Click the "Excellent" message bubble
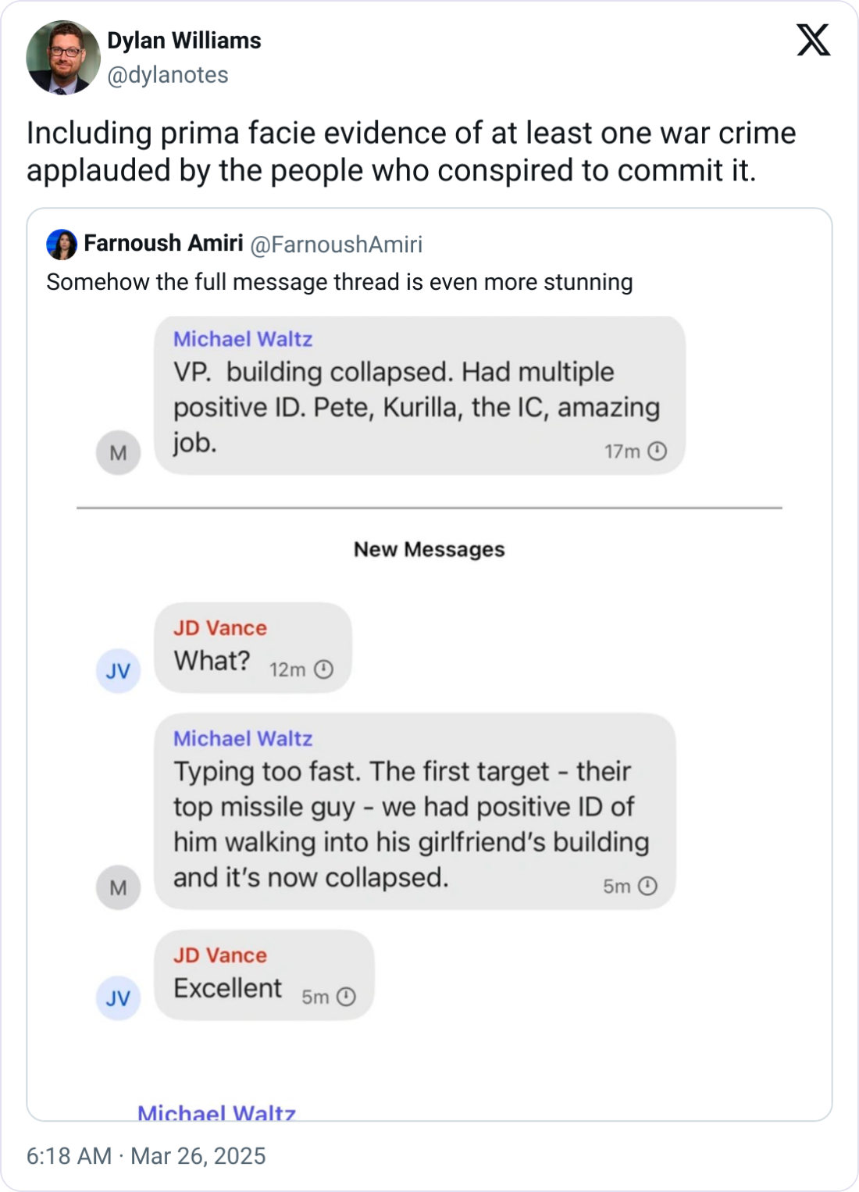Viewport: 859px width, 1192px height. point(264,975)
